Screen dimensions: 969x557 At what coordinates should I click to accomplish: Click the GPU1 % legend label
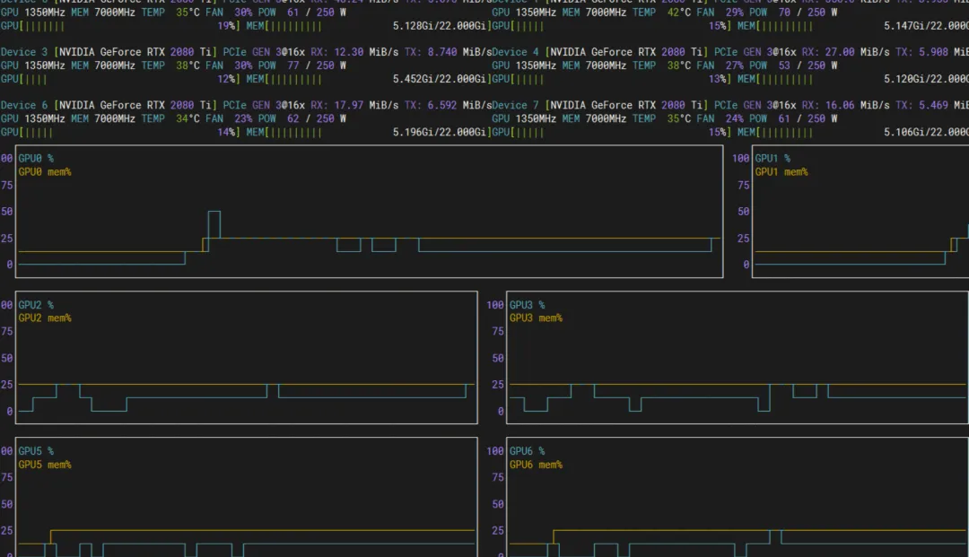[773, 159]
